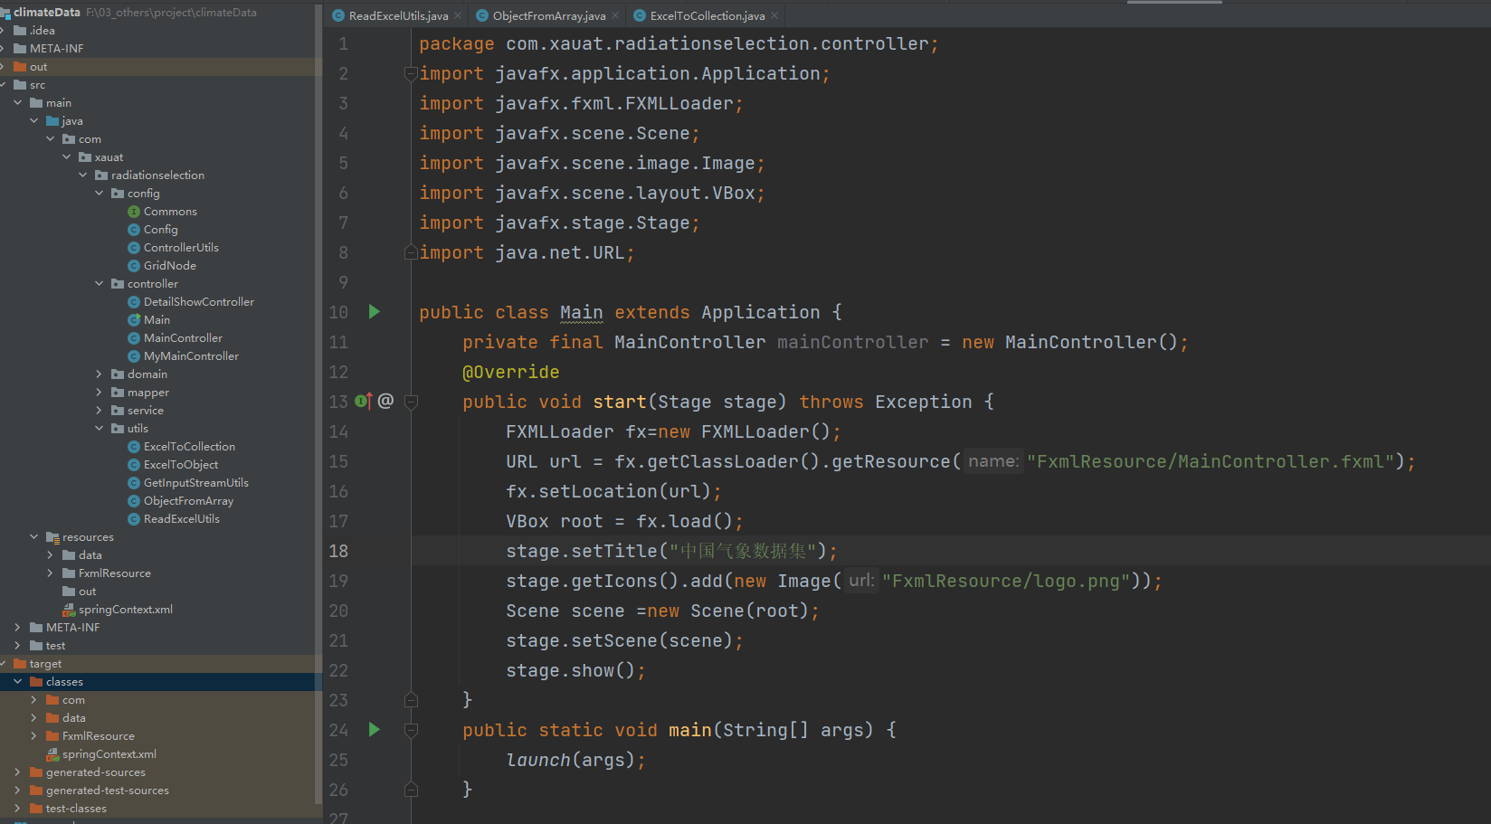Open the Config class file
The image size is (1491, 824).
pos(160,230)
